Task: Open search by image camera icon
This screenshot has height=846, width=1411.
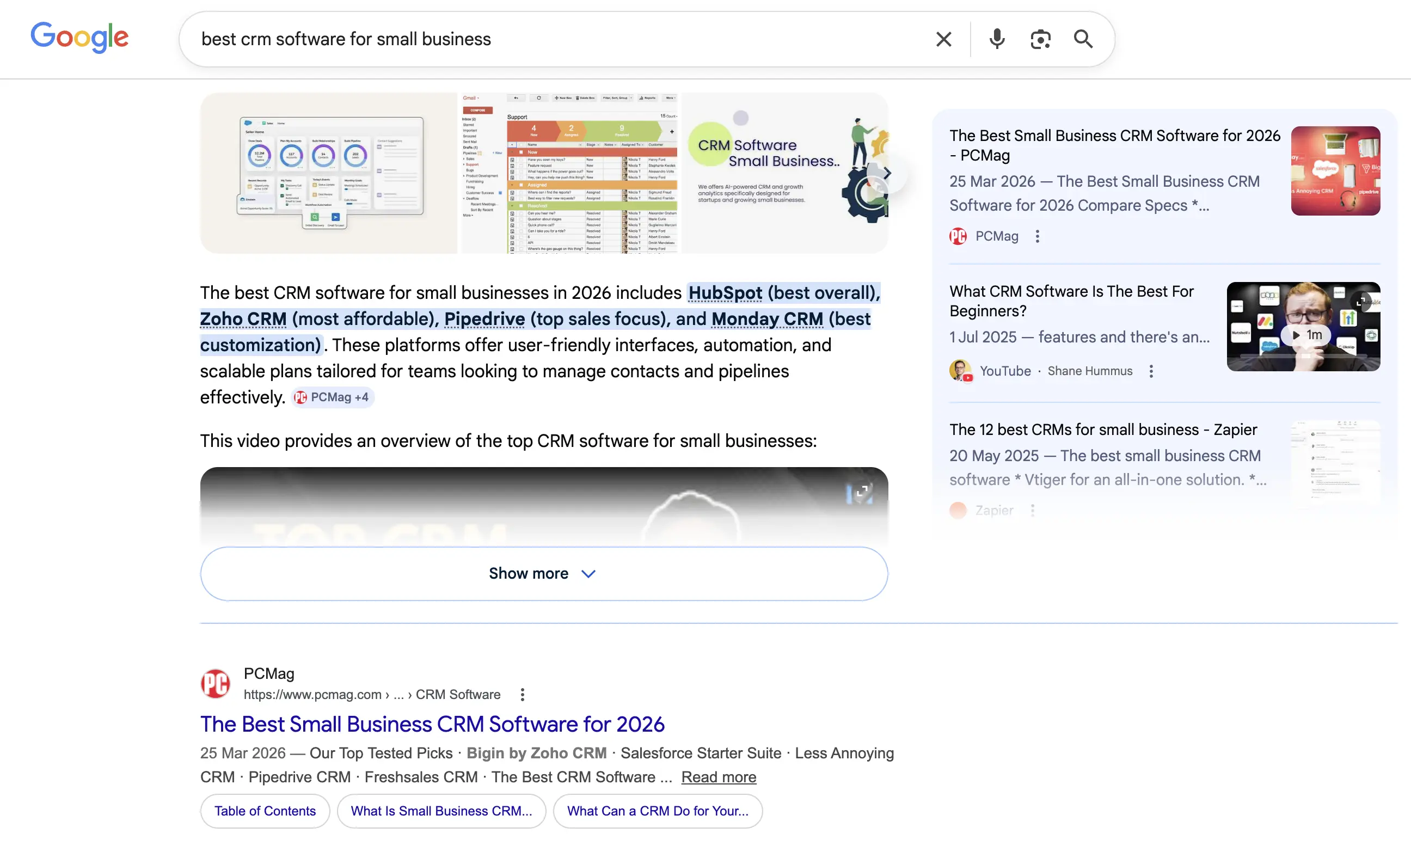Action: click(1040, 39)
